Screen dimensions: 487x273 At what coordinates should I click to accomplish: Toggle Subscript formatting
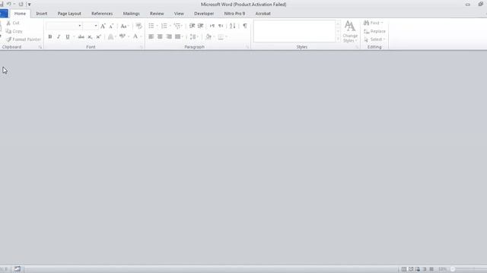click(90, 37)
